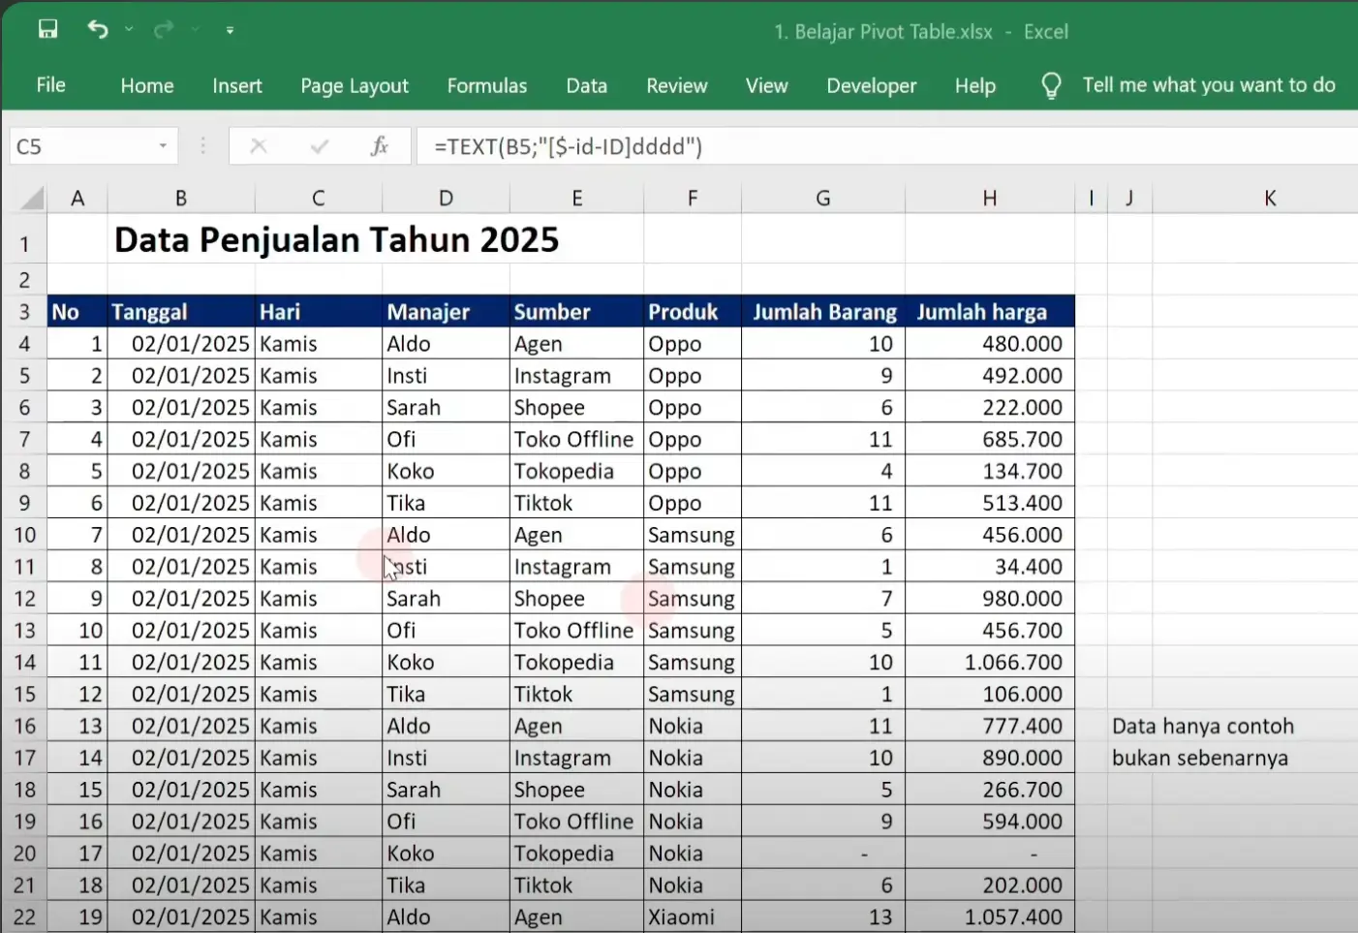Screen dimensions: 1358x933
Task: Select the Page Layout tab
Action: [x=355, y=85]
